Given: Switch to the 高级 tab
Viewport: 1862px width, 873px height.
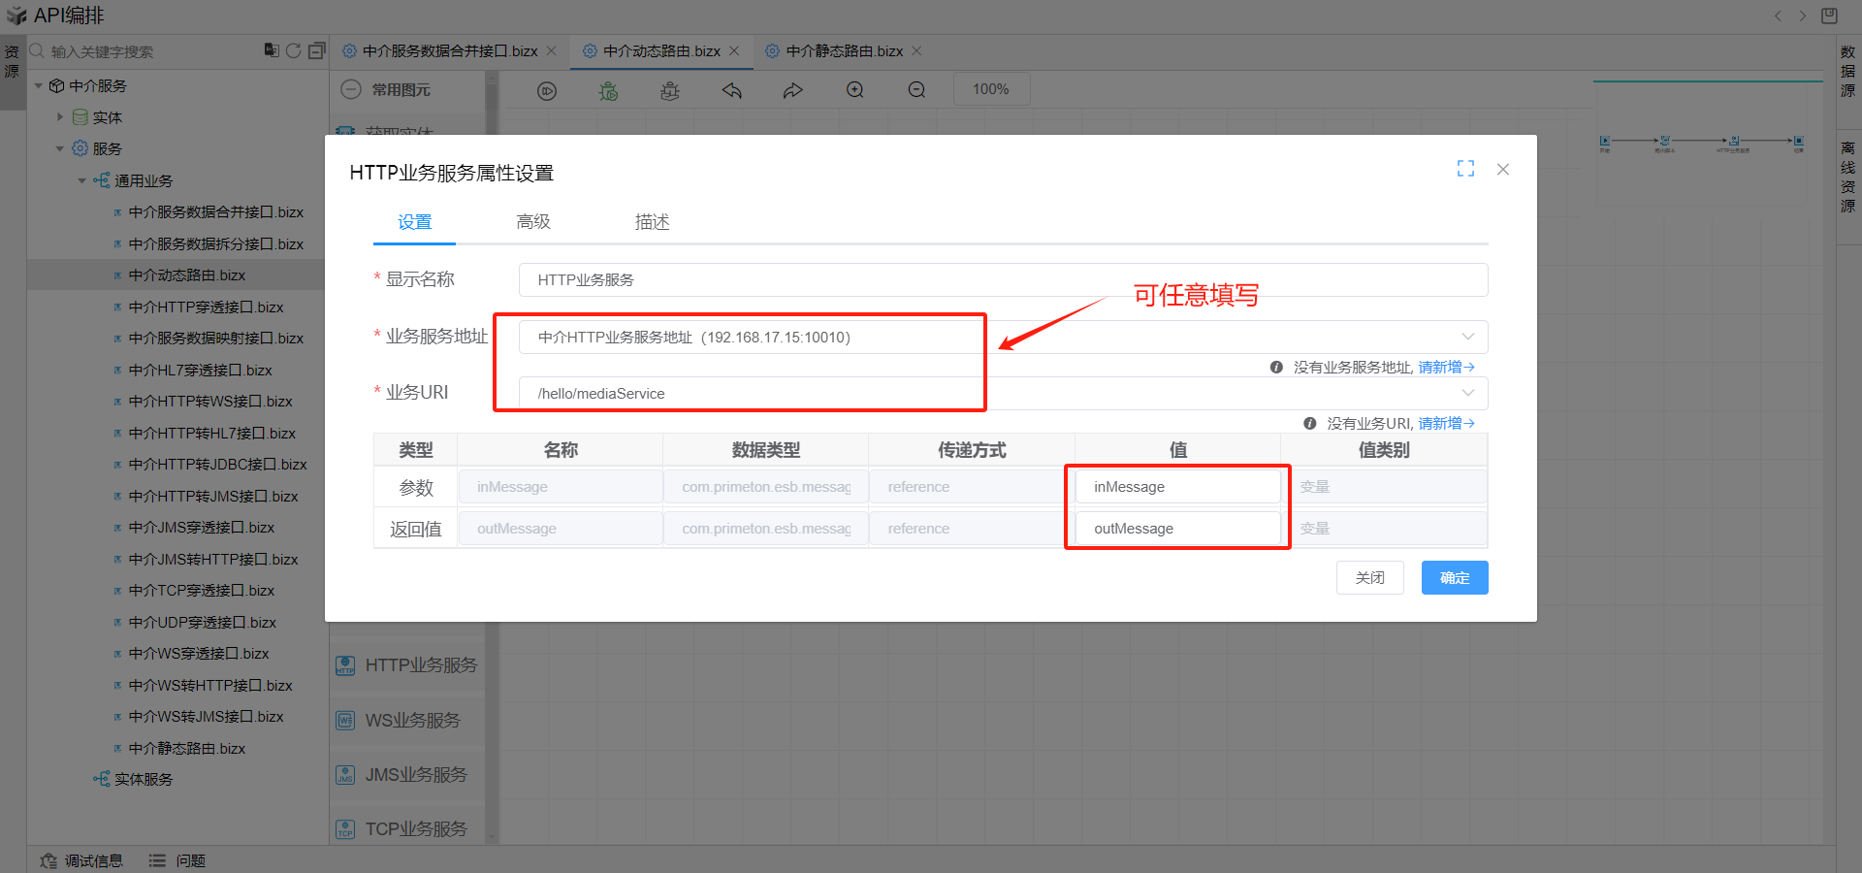Looking at the screenshot, I should tap(533, 222).
